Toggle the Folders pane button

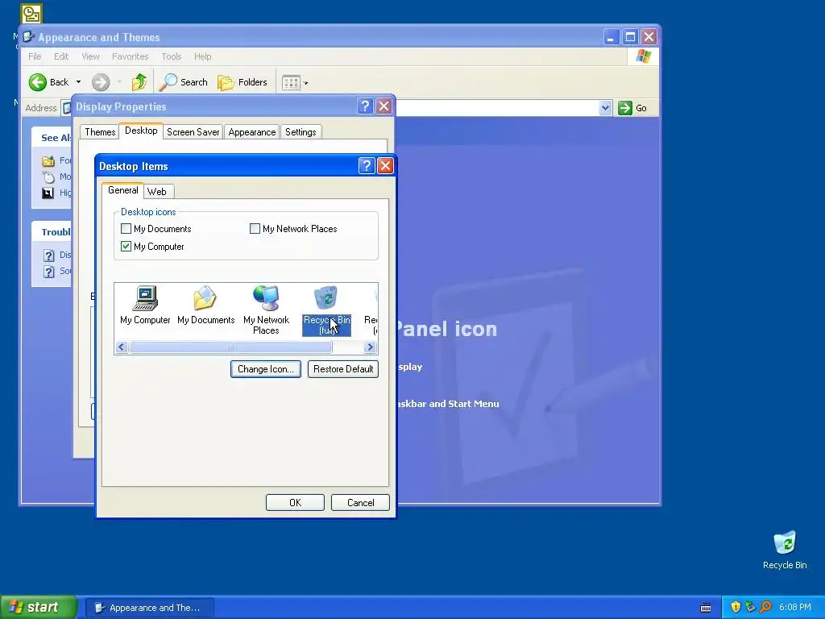coord(243,82)
